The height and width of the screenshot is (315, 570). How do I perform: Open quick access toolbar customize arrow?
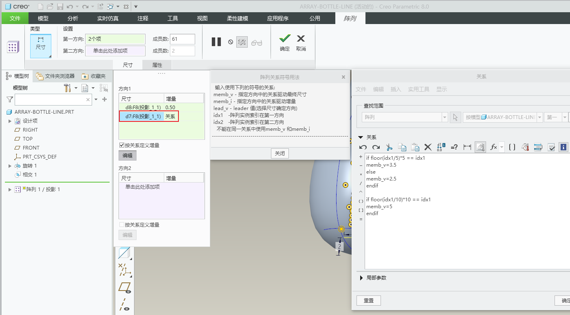136,7
